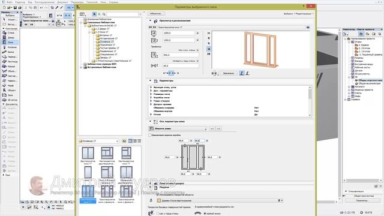Click the window width input field
384x216 pixels.
coord(179,33)
